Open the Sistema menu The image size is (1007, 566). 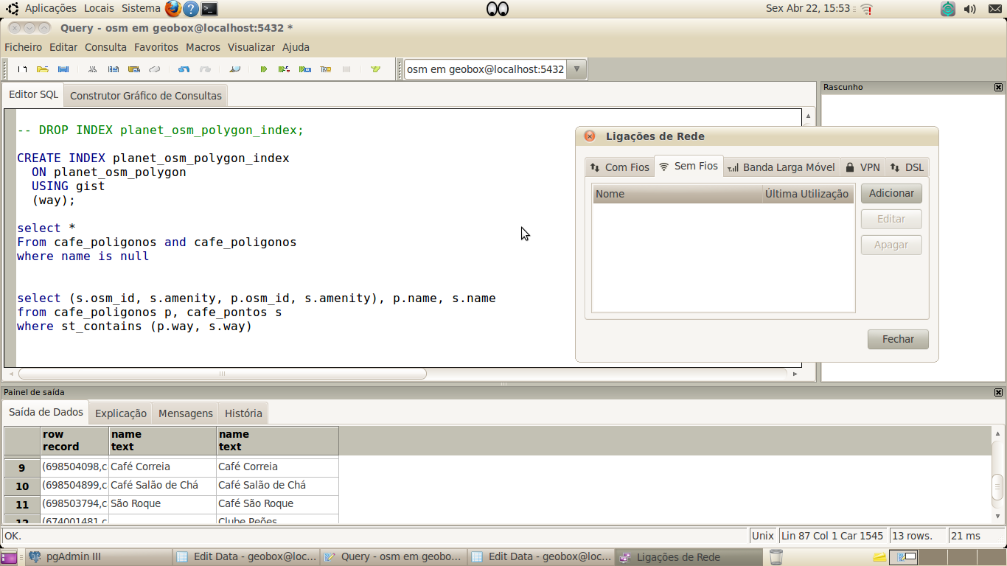coord(142,9)
